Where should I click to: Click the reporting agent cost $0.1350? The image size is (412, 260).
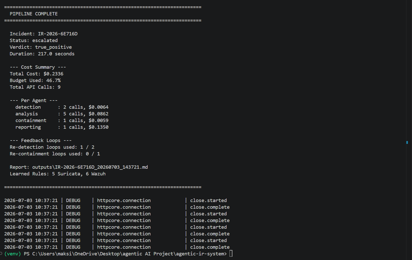[98, 127]
